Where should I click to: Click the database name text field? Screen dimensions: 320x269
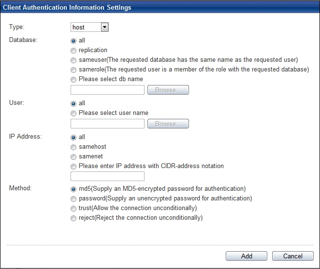click(107, 90)
